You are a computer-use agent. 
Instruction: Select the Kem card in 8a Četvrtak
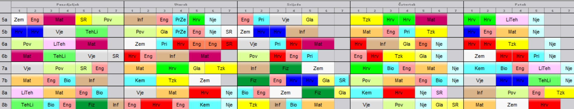click(x=367, y=92)
